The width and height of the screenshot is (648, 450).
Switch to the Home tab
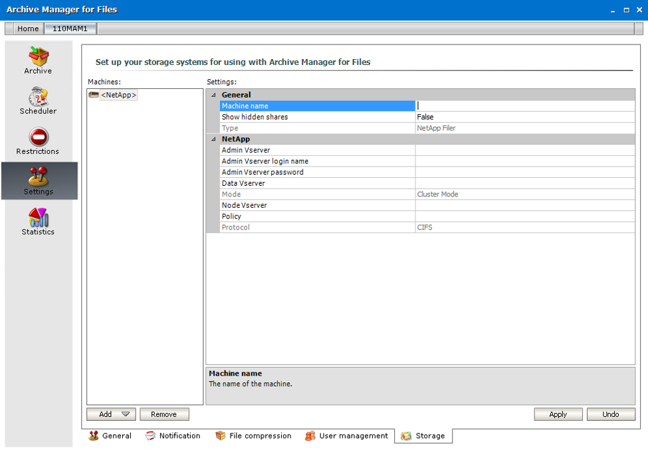click(x=28, y=29)
